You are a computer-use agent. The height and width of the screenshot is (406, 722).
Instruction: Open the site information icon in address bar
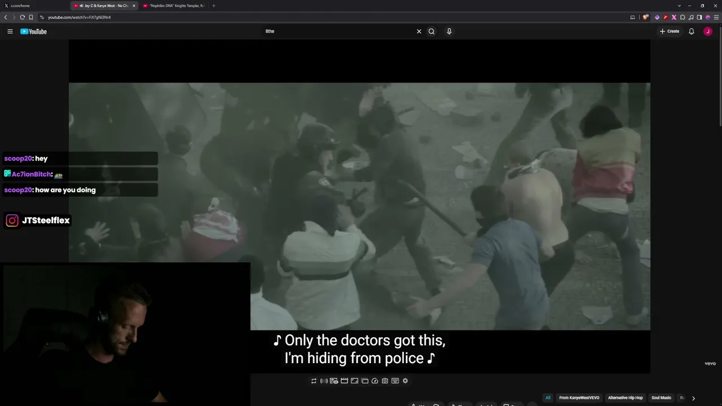[x=42, y=17]
